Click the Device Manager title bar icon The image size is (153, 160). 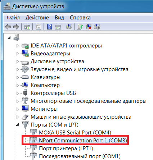tap(7, 6)
